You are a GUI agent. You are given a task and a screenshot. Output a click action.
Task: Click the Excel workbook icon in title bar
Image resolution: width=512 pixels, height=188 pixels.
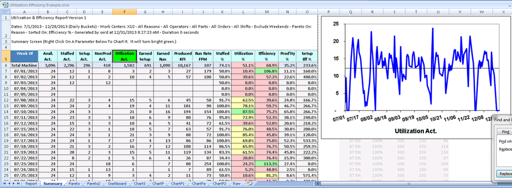5,5
